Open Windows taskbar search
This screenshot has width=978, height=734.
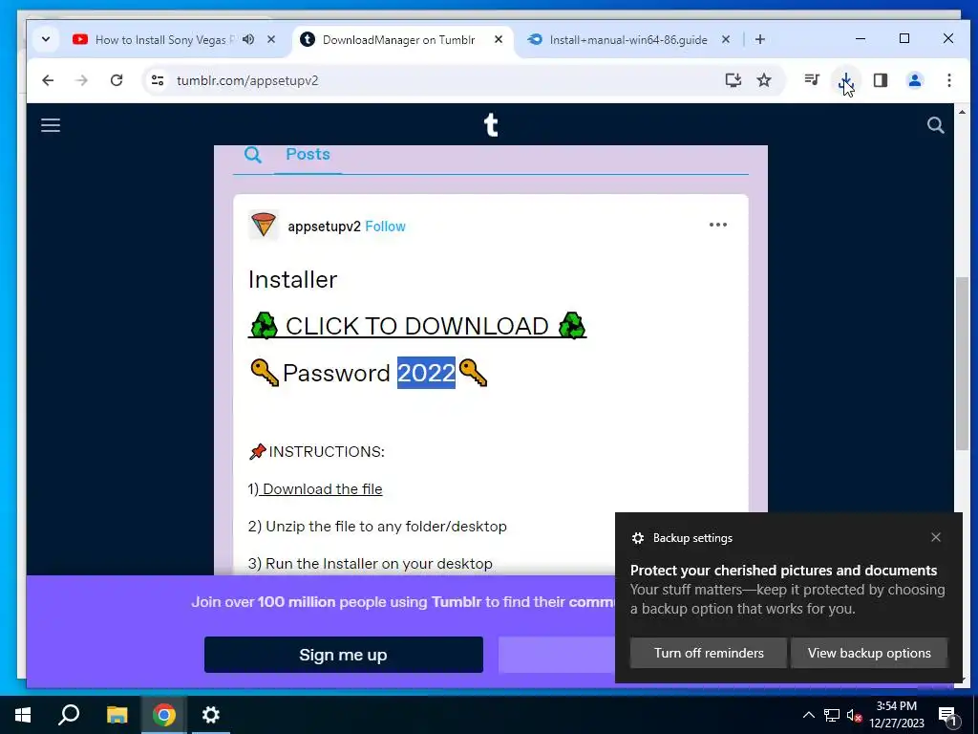coord(69,715)
